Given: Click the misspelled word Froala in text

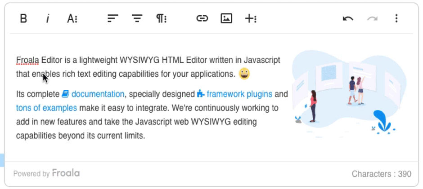Looking at the screenshot, I should pos(27,60).
